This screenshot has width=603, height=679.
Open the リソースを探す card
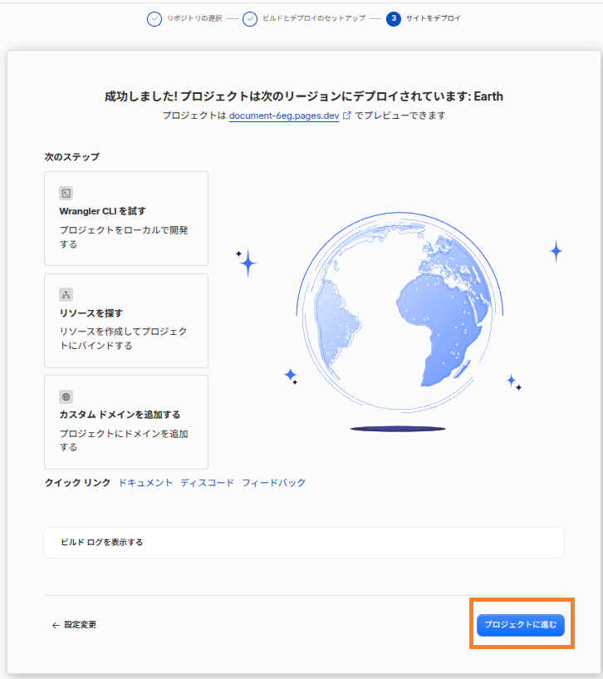pos(126,321)
